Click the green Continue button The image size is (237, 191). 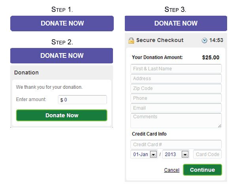coord(202,170)
